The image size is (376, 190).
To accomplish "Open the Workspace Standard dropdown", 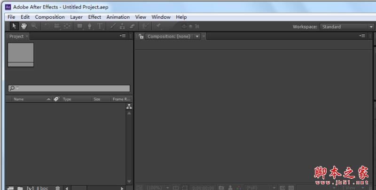I will pyautogui.click(x=347, y=27).
